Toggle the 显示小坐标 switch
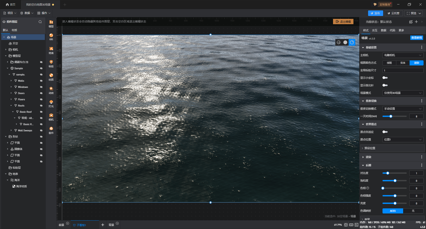This screenshot has height=229, width=426. (x=385, y=78)
